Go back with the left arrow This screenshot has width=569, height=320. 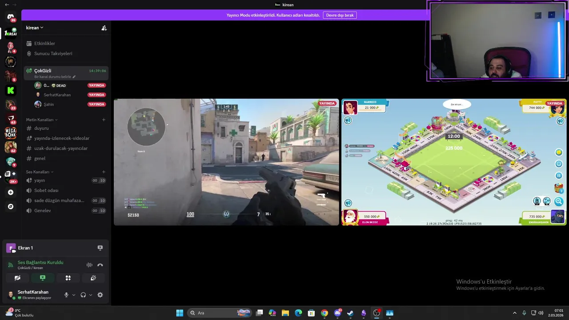pyautogui.click(x=7, y=4)
